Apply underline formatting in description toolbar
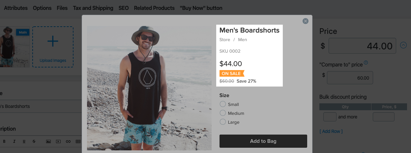 [x=24, y=141]
